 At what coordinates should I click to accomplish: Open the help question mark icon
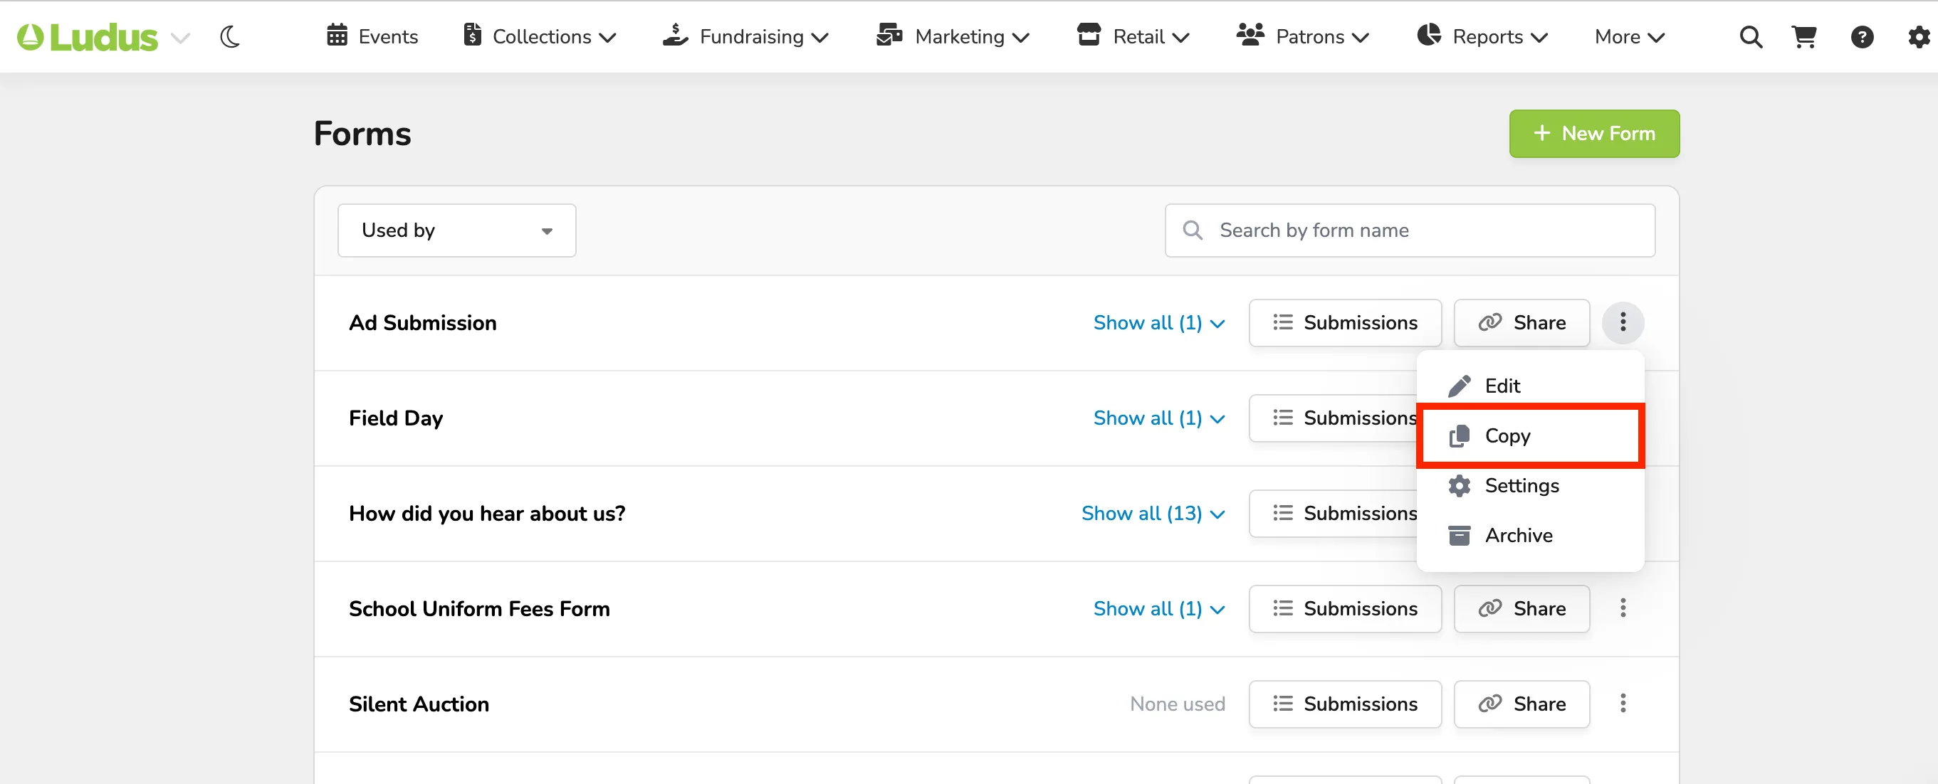1862,37
